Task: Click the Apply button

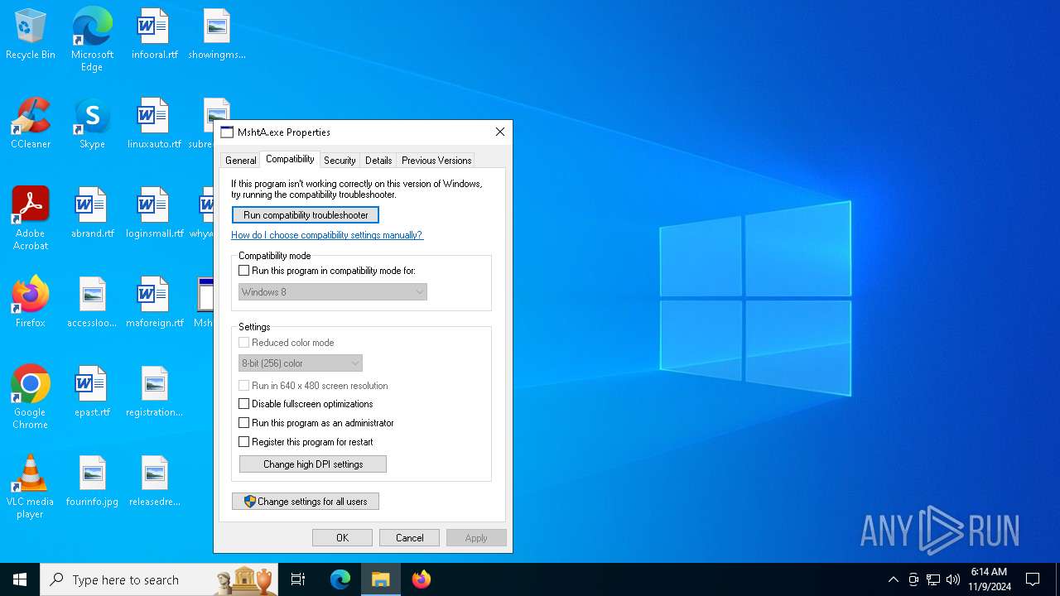Action: point(476,538)
